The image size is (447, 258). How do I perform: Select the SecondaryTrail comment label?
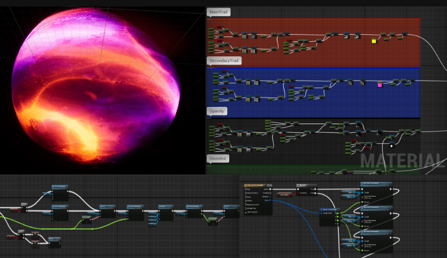click(x=224, y=61)
